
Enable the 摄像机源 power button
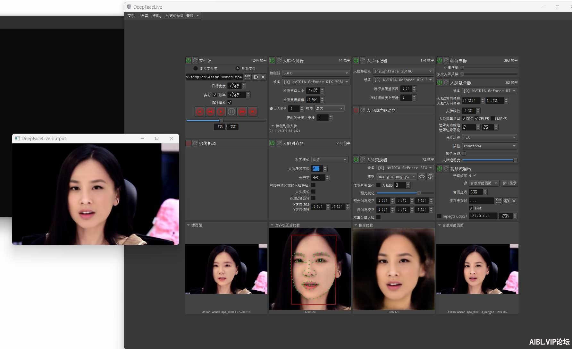coord(189,143)
